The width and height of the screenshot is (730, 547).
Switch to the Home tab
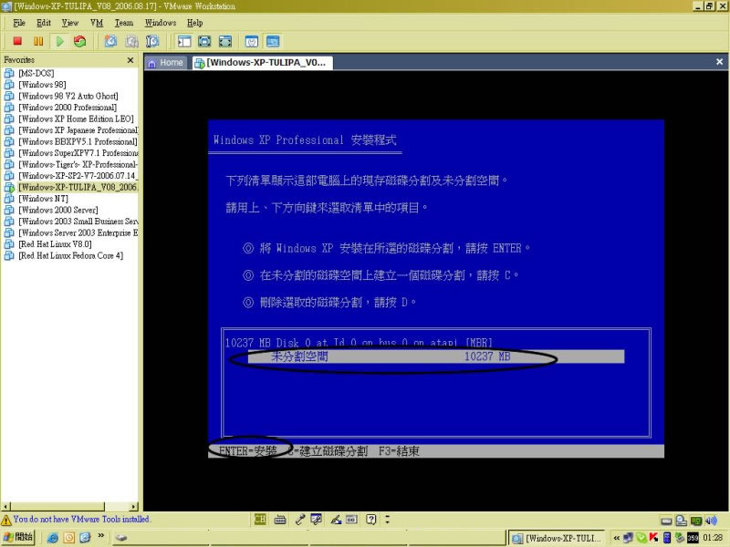tap(166, 62)
